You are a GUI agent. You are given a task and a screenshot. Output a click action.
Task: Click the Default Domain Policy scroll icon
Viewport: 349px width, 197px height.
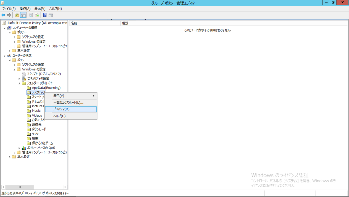click(x=4, y=23)
